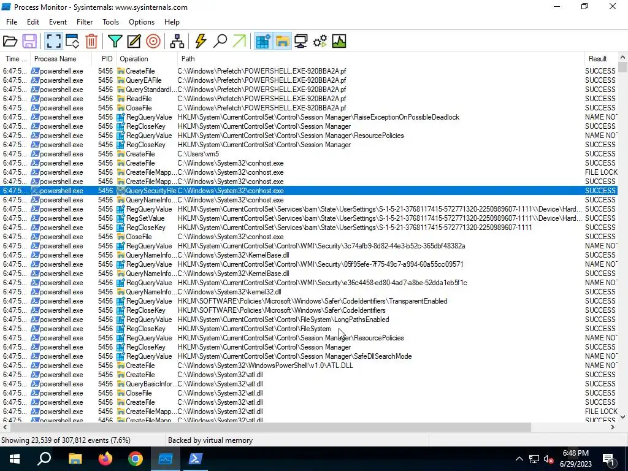Sort by the Process Name column header

click(x=61, y=58)
